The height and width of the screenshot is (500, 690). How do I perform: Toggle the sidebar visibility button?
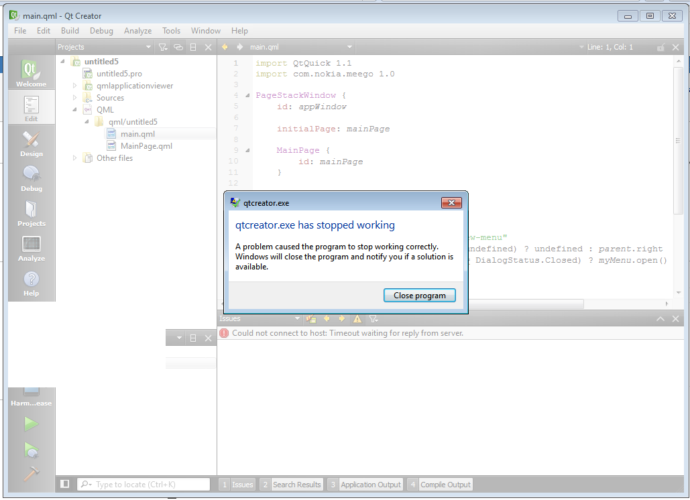[65, 484]
